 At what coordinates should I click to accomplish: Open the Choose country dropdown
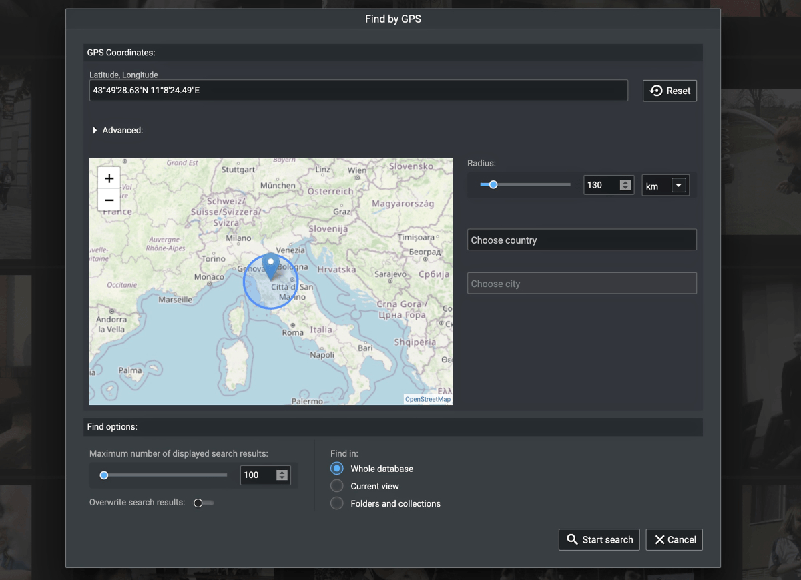click(581, 239)
